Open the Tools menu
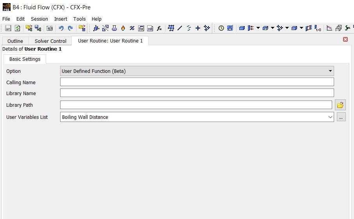 coord(79,19)
